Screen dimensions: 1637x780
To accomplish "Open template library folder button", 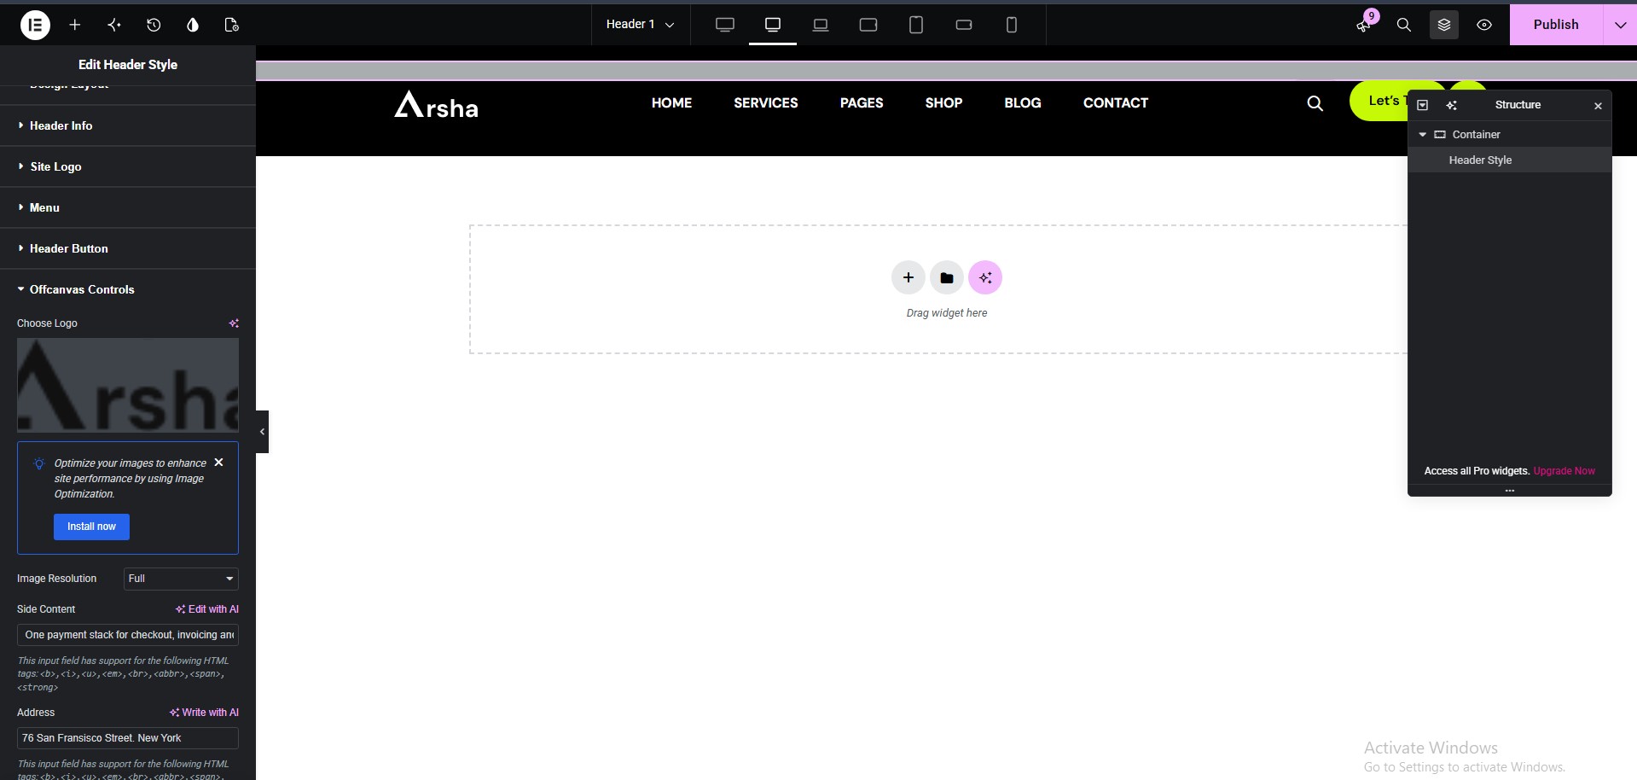I will pos(947,277).
